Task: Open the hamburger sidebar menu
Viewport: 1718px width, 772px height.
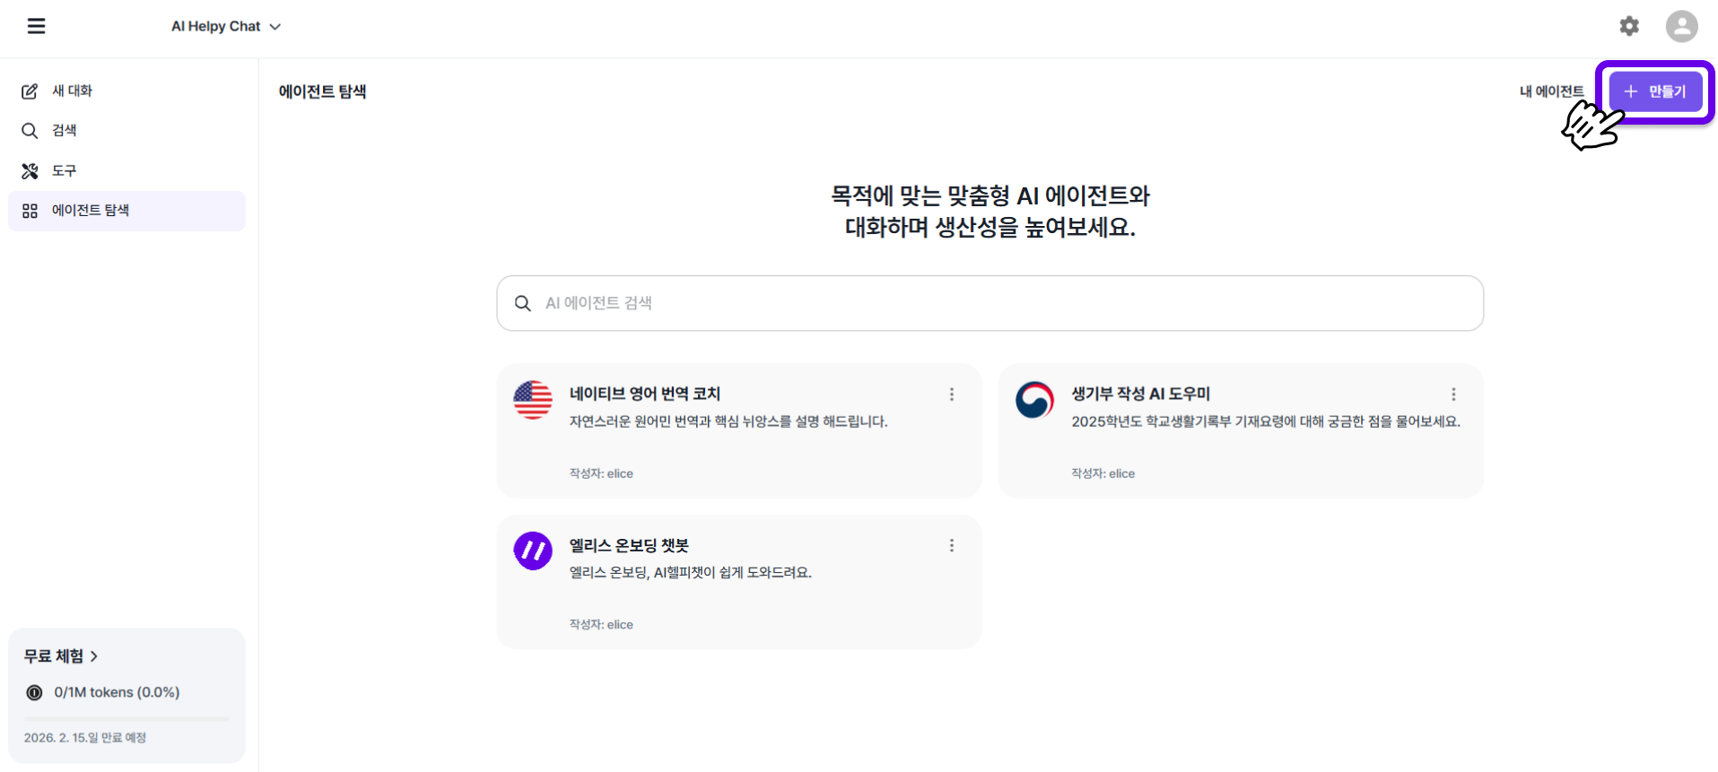Action: pos(36,26)
